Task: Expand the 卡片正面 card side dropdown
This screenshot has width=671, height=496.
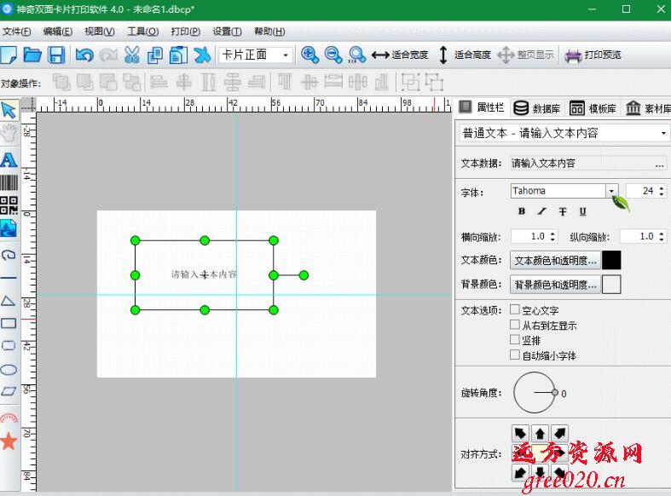Action: pos(285,55)
